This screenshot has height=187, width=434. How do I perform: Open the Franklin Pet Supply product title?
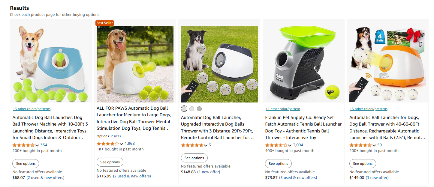pyautogui.click(x=303, y=127)
